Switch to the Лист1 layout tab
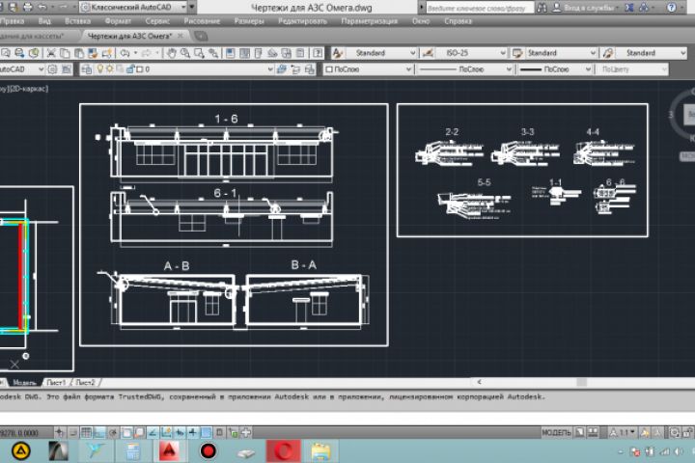The width and height of the screenshot is (695, 463). pyautogui.click(x=56, y=382)
